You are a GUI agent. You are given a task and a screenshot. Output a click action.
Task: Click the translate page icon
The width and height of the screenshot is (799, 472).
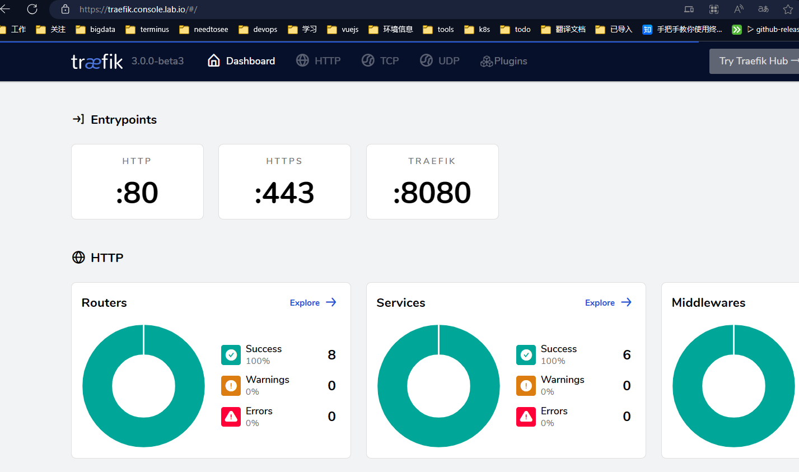coord(763,9)
